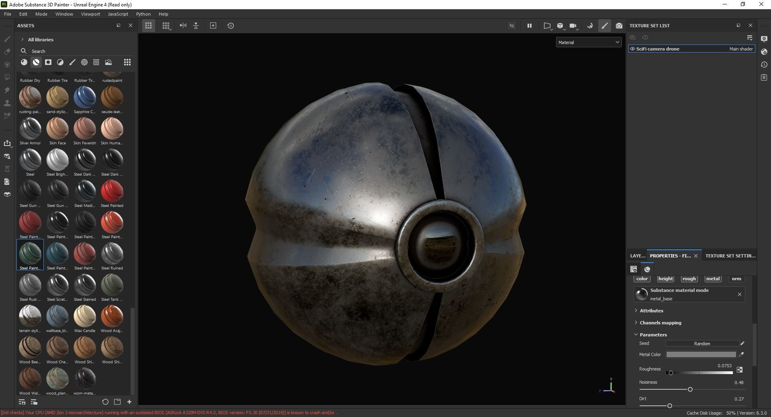Toggle visibility of SciFi camera drone texture set
771x417 pixels.
coord(632,49)
